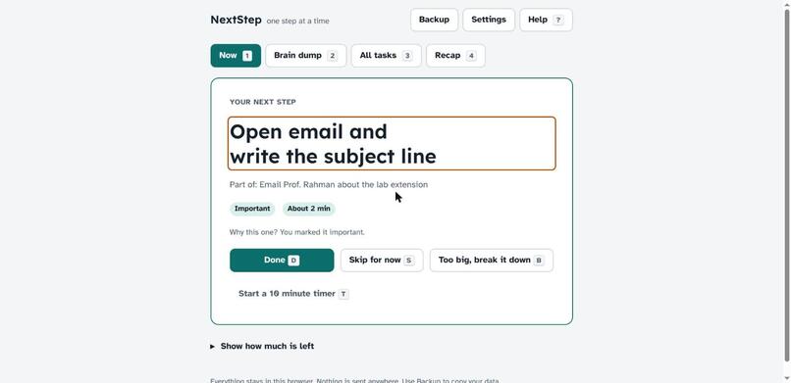Click the Important tag
The image size is (791, 383).
252,209
